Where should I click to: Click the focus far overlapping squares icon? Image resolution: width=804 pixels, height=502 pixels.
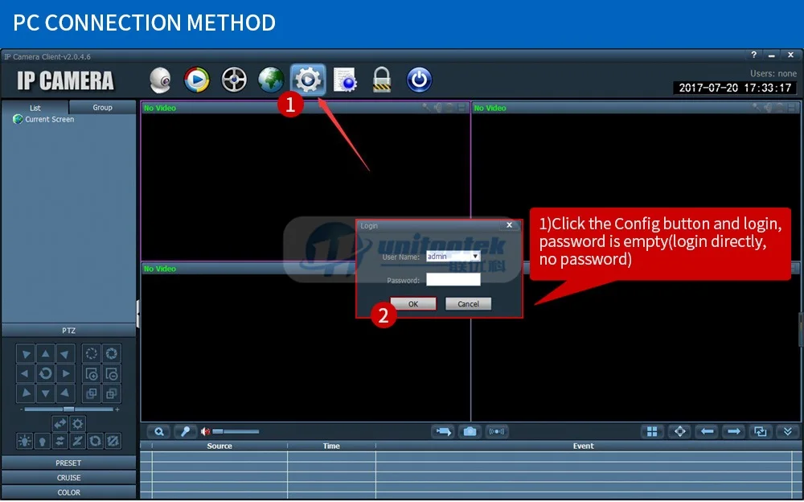[x=111, y=393]
